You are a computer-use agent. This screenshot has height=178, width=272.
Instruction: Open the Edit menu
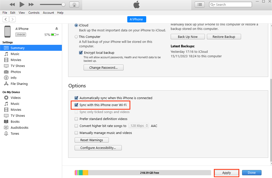[x=13, y=13]
